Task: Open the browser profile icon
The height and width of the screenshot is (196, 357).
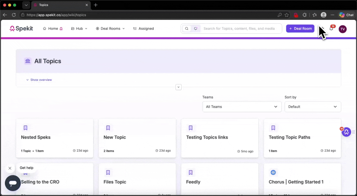Action: tap(324, 15)
